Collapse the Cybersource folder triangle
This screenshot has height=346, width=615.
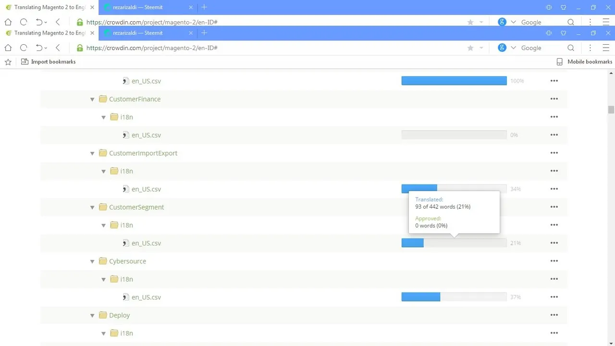click(92, 261)
